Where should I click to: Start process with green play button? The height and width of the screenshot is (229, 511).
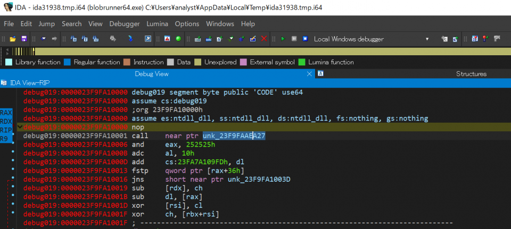point(283,39)
